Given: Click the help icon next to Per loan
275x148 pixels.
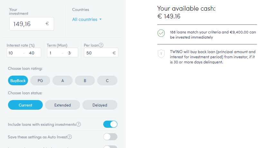Looking at the screenshot, I should tap(101, 45).
